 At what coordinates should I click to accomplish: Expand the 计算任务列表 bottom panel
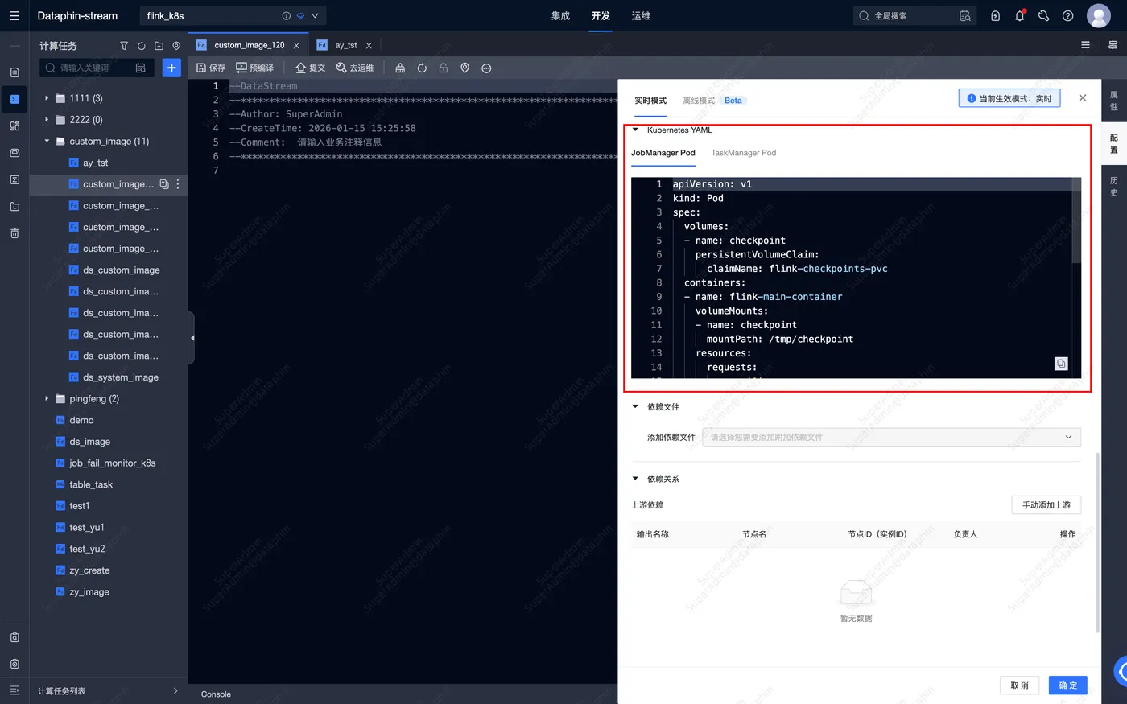(x=175, y=691)
